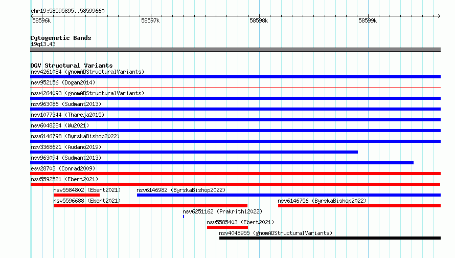Select the blue bar under nsv4264093

pyautogui.click(x=235, y=98)
